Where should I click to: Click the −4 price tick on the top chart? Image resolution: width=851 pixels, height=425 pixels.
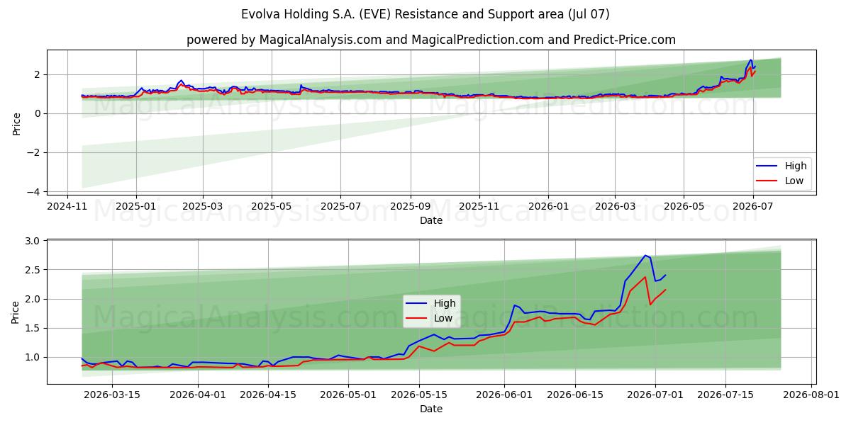(x=34, y=191)
